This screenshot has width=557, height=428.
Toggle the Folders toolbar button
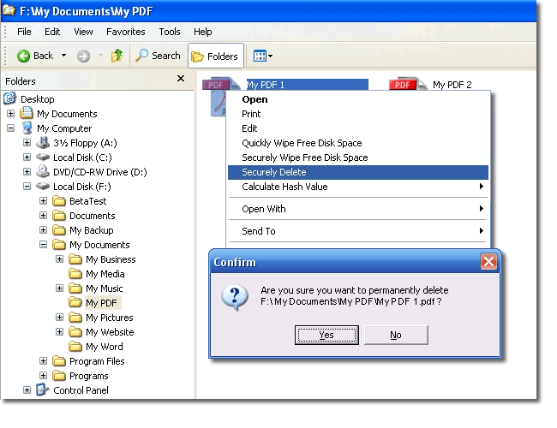point(216,56)
